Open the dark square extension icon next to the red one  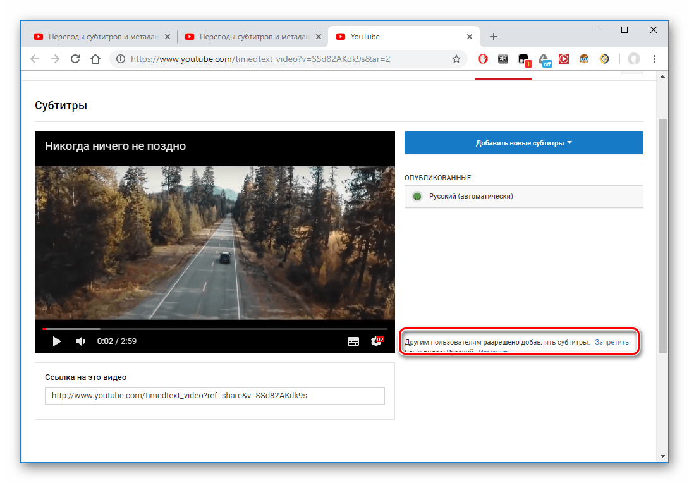click(x=503, y=59)
